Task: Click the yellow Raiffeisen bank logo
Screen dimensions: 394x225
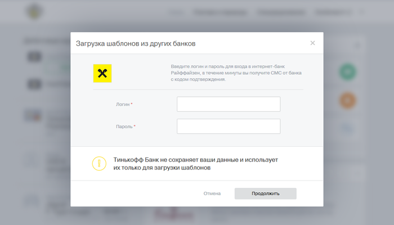Action: pos(102,73)
